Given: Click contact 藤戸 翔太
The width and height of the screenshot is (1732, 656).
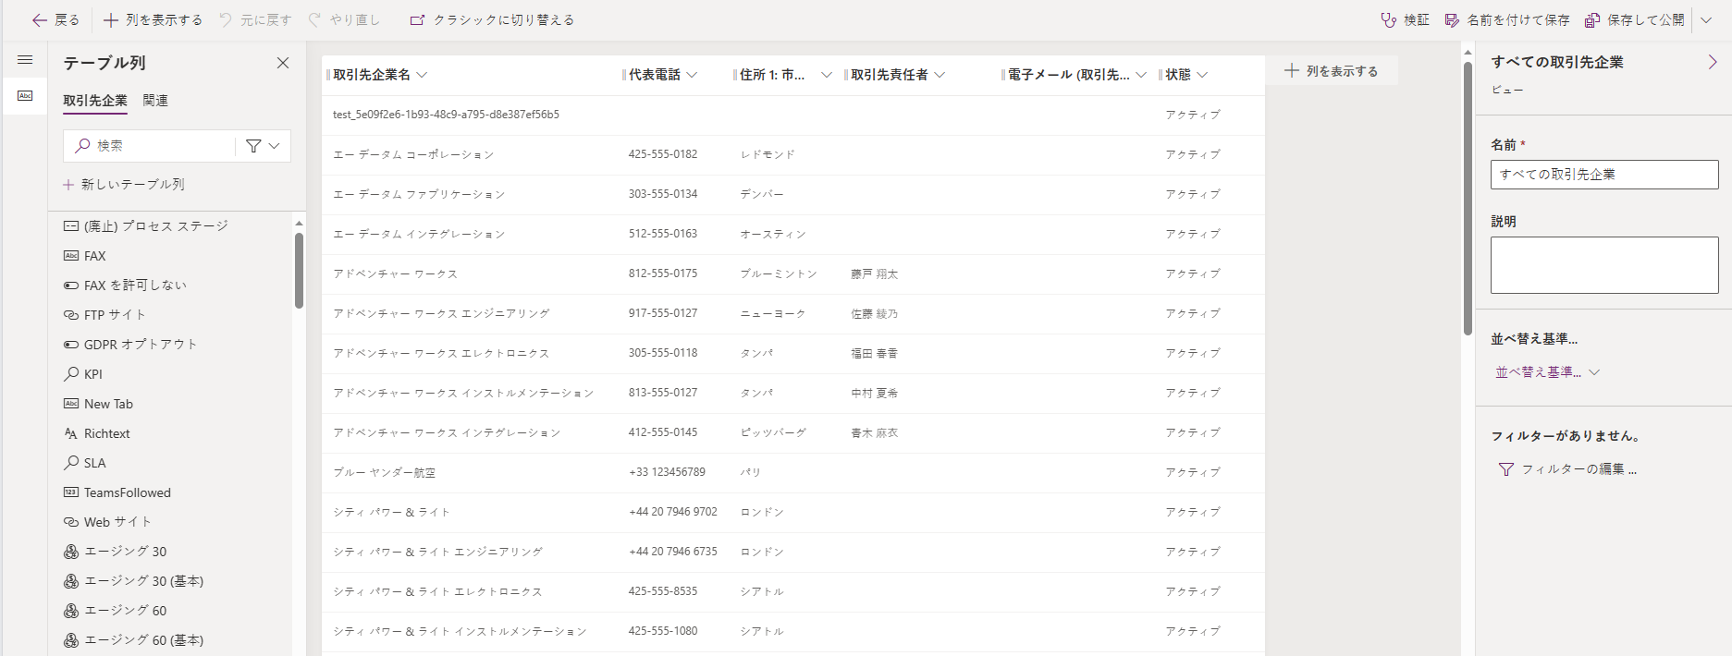Looking at the screenshot, I should pos(875,273).
